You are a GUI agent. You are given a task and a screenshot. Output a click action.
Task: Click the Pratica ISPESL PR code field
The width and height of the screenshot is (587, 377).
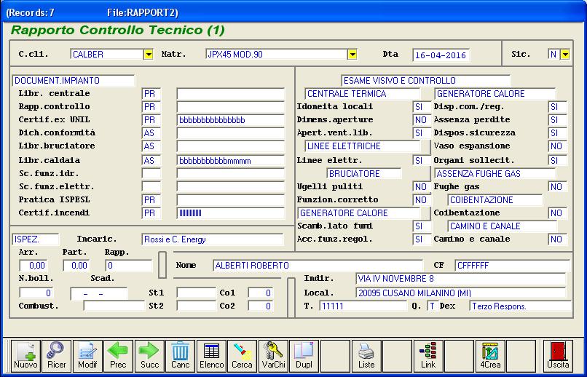coord(151,199)
